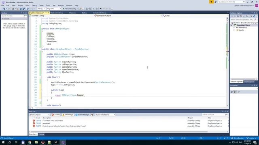Open the File menu
This screenshot has height=145, width=259.
tap(3, 5)
